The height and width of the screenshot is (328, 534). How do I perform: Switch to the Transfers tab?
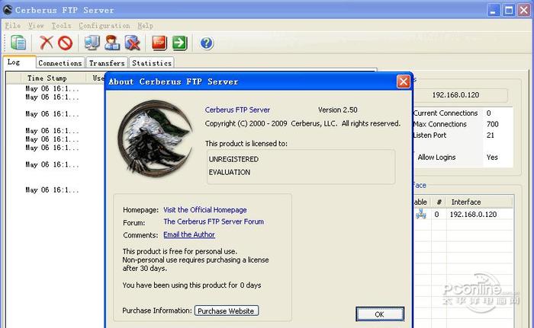click(x=107, y=63)
